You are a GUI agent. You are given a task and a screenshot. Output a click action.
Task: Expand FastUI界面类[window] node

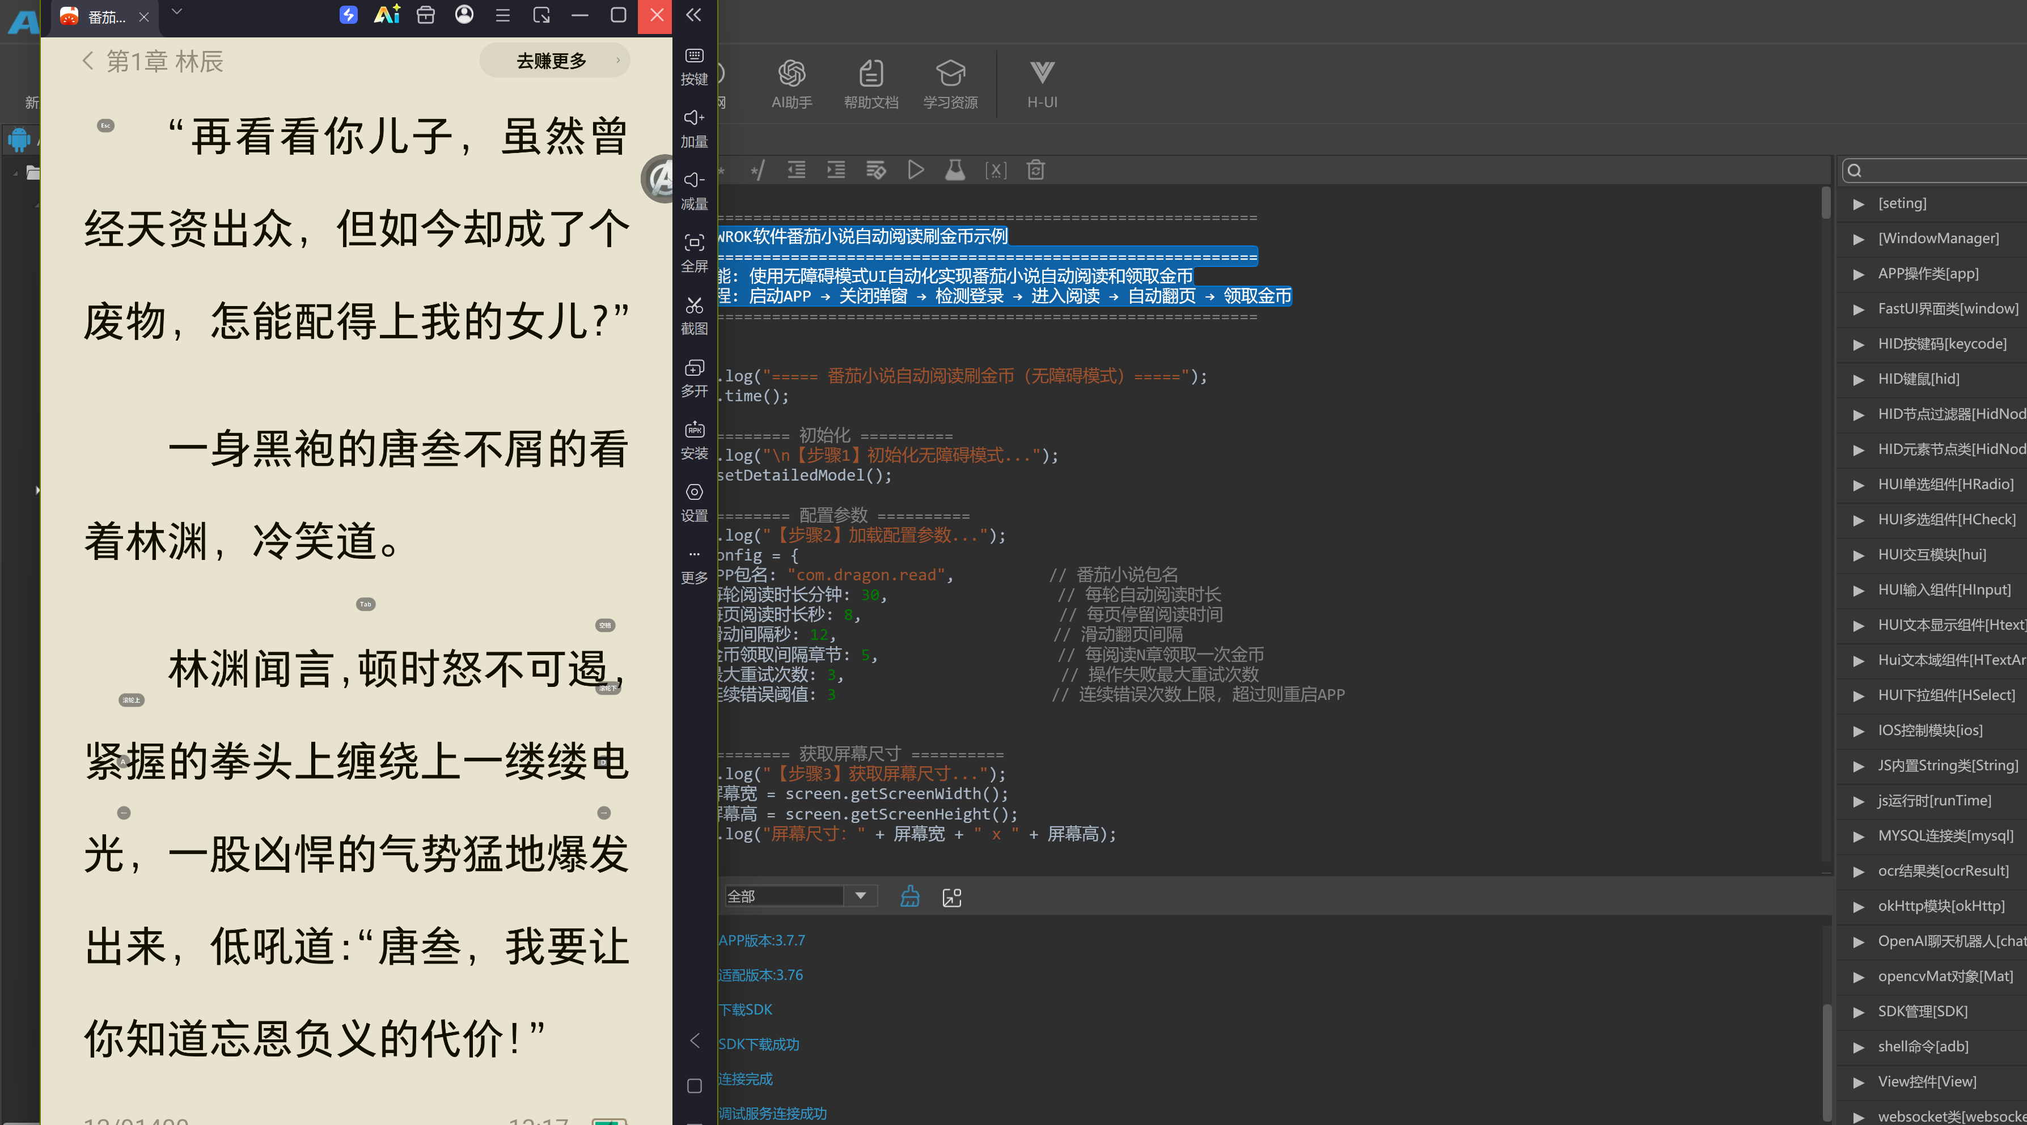1859,310
